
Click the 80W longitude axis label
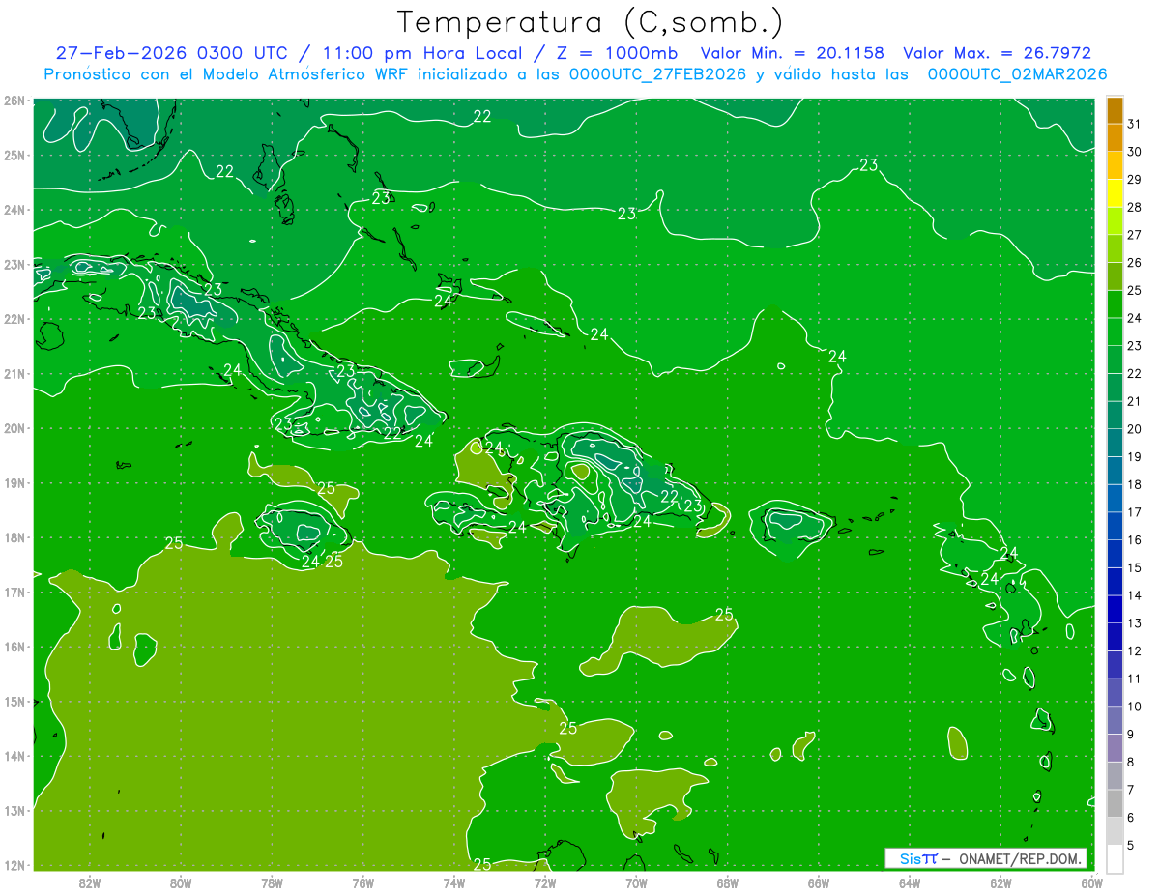point(180,882)
